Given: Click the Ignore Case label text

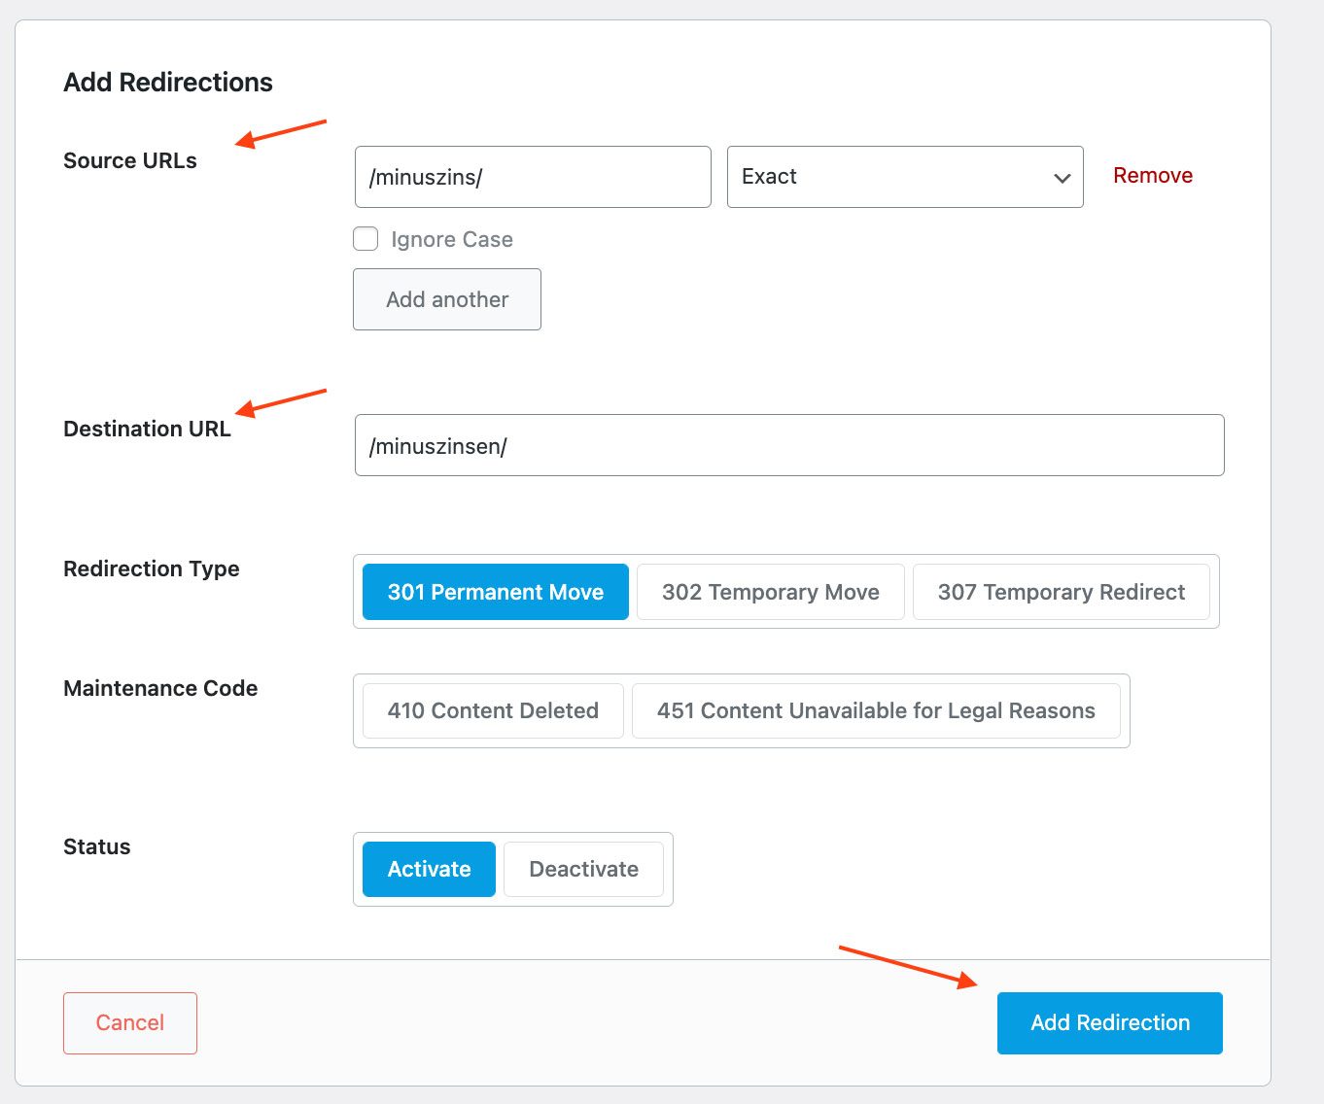Looking at the screenshot, I should [x=451, y=240].
